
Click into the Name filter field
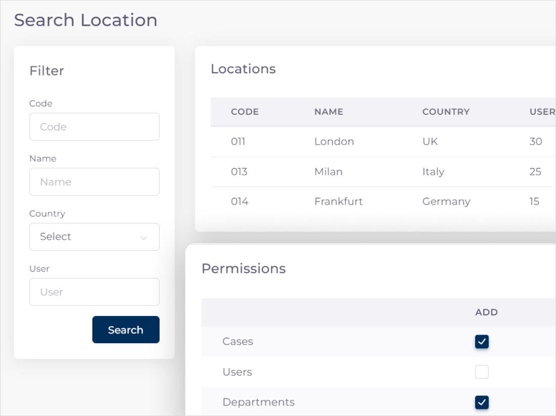point(94,181)
